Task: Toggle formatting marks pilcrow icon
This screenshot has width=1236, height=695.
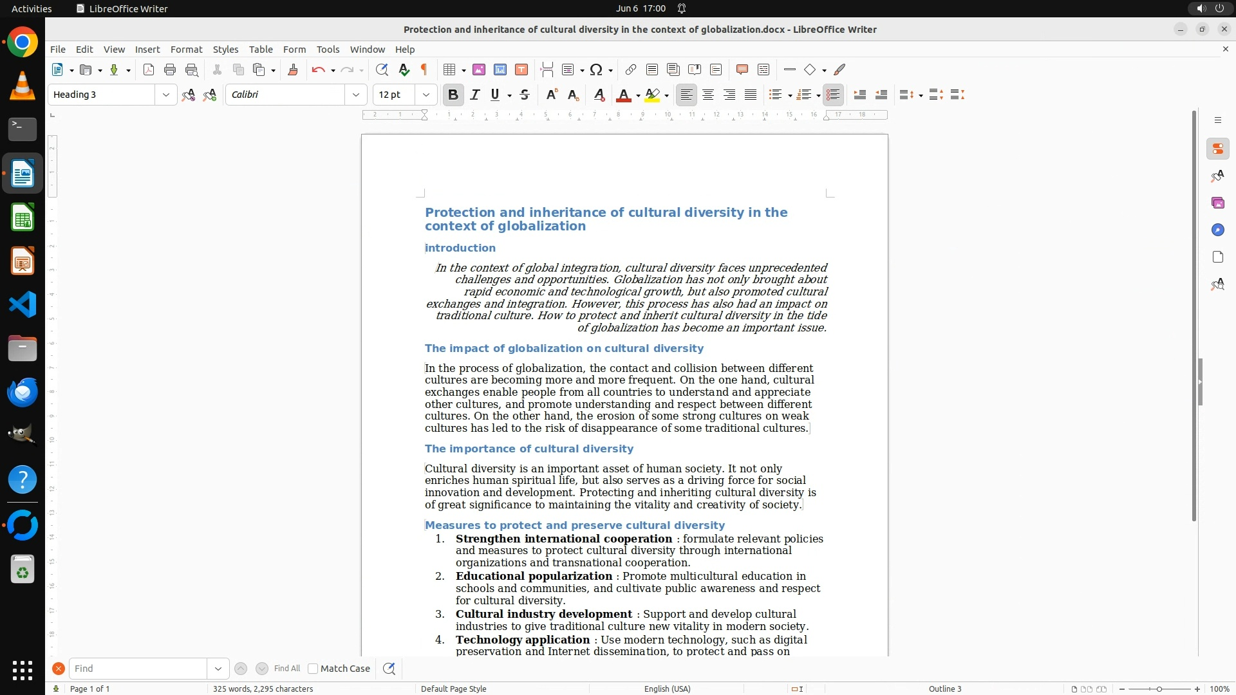Action: click(x=424, y=69)
